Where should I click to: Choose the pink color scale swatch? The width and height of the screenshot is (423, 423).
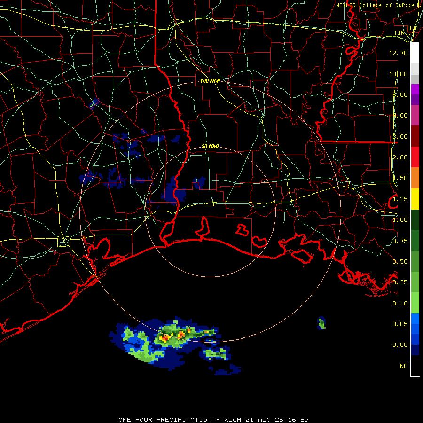click(415, 115)
